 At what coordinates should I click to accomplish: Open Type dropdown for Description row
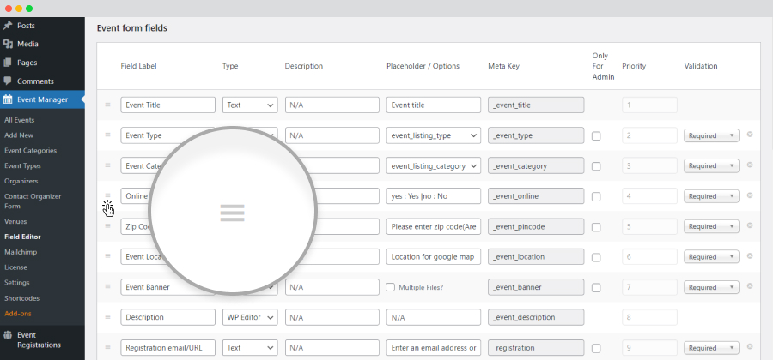[x=250, y=317]
